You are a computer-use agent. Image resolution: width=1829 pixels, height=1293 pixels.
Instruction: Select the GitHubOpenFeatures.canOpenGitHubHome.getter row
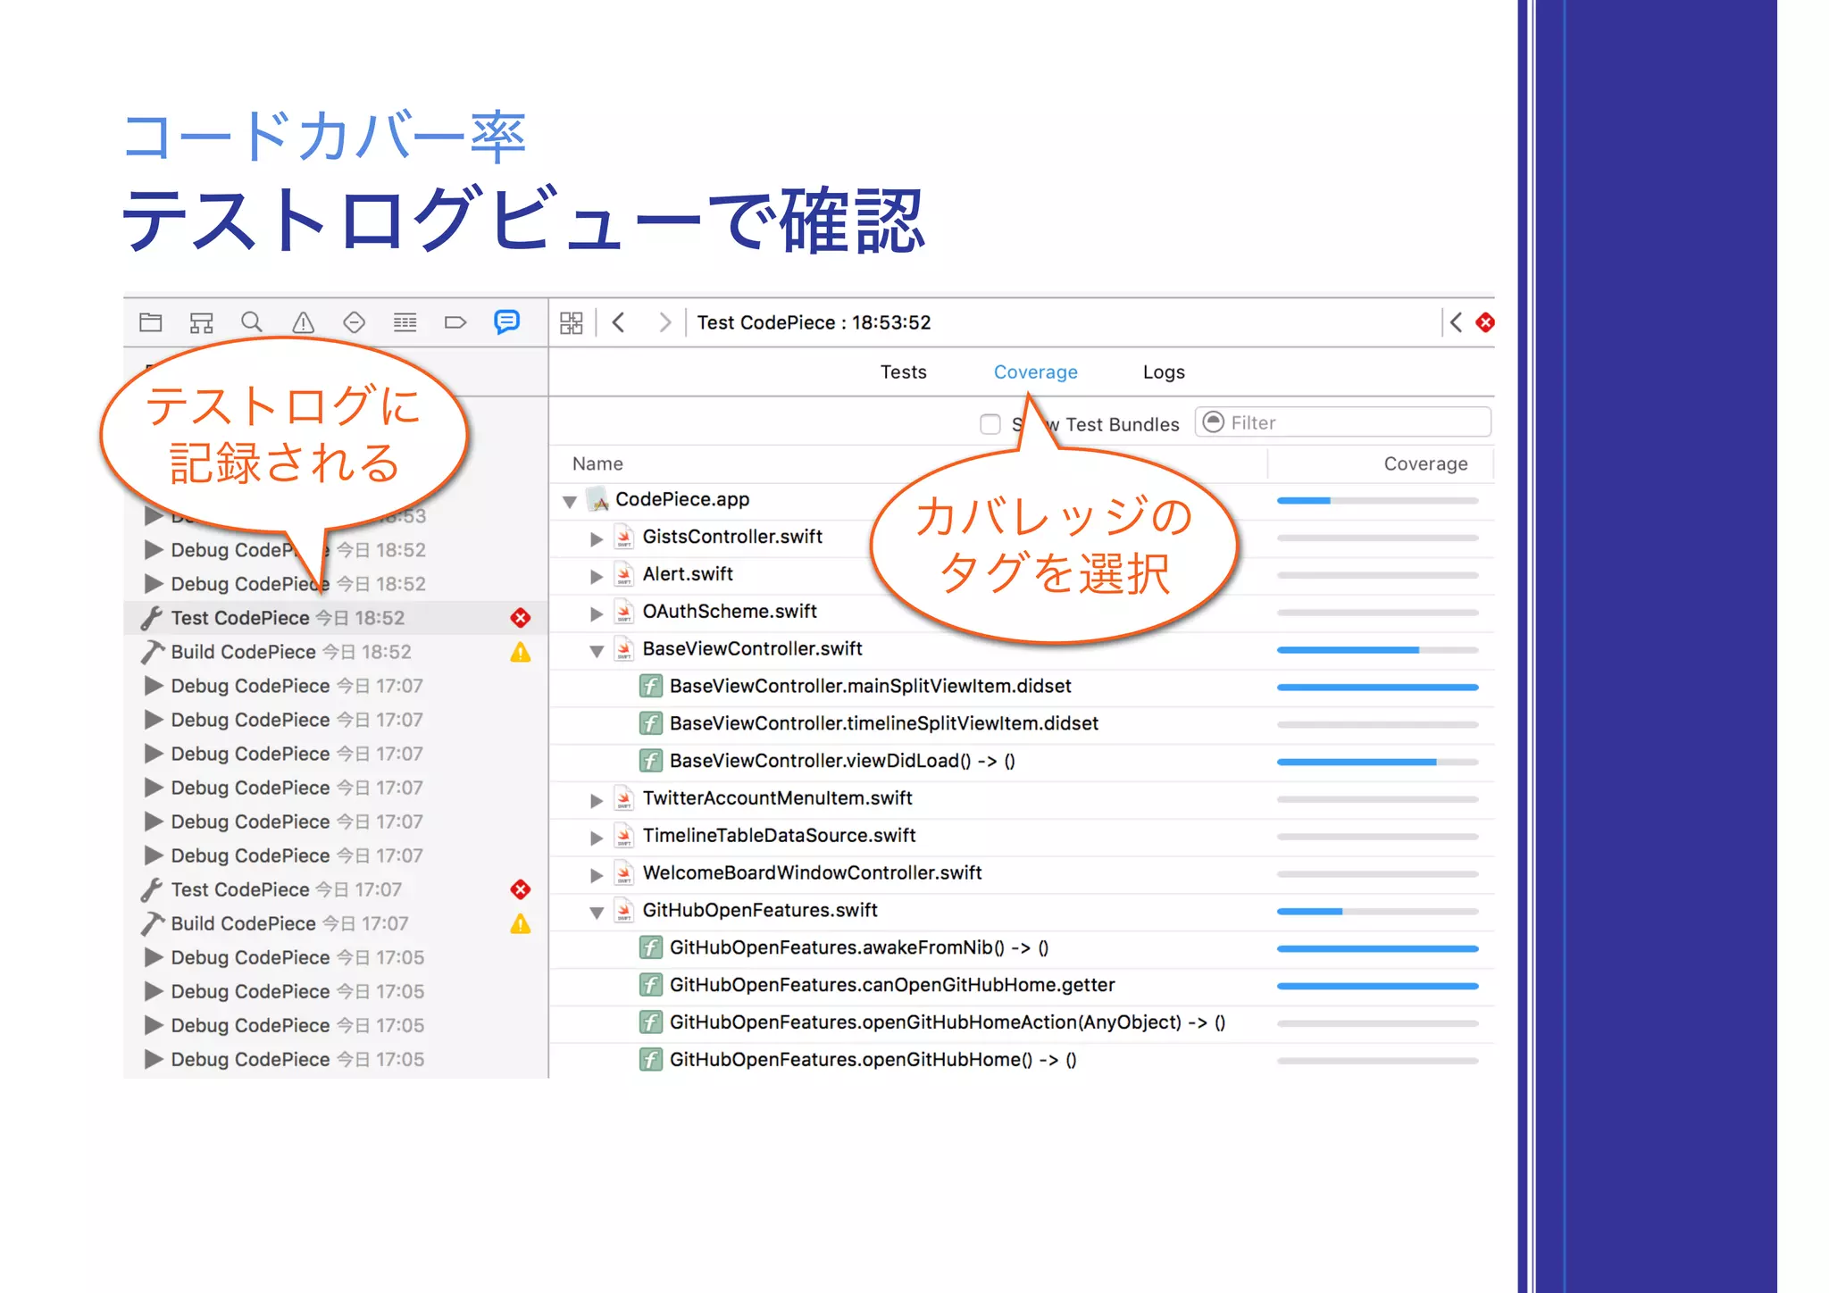tap(1022, 986)
